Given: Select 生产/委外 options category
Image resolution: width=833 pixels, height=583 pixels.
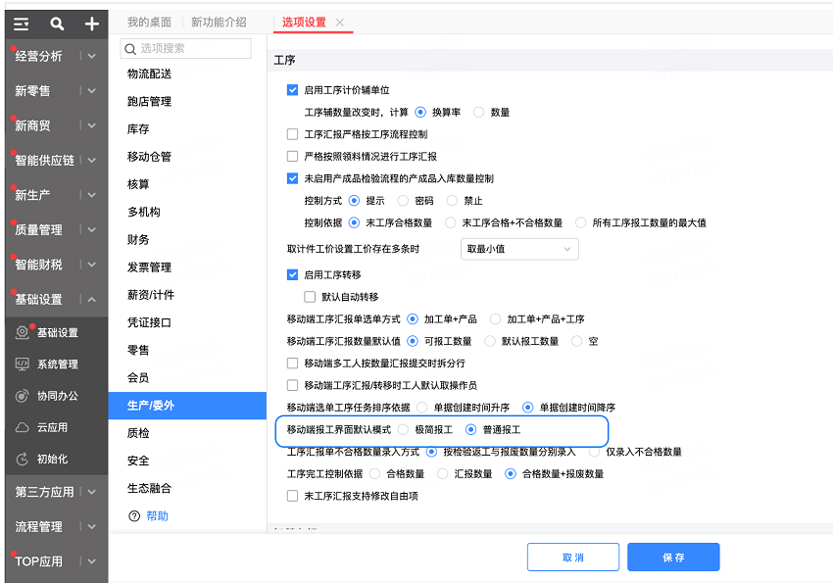Looking at the screenshot, I should 187,406.
